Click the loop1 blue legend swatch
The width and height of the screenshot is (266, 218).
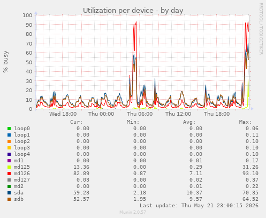click(9, 135)
